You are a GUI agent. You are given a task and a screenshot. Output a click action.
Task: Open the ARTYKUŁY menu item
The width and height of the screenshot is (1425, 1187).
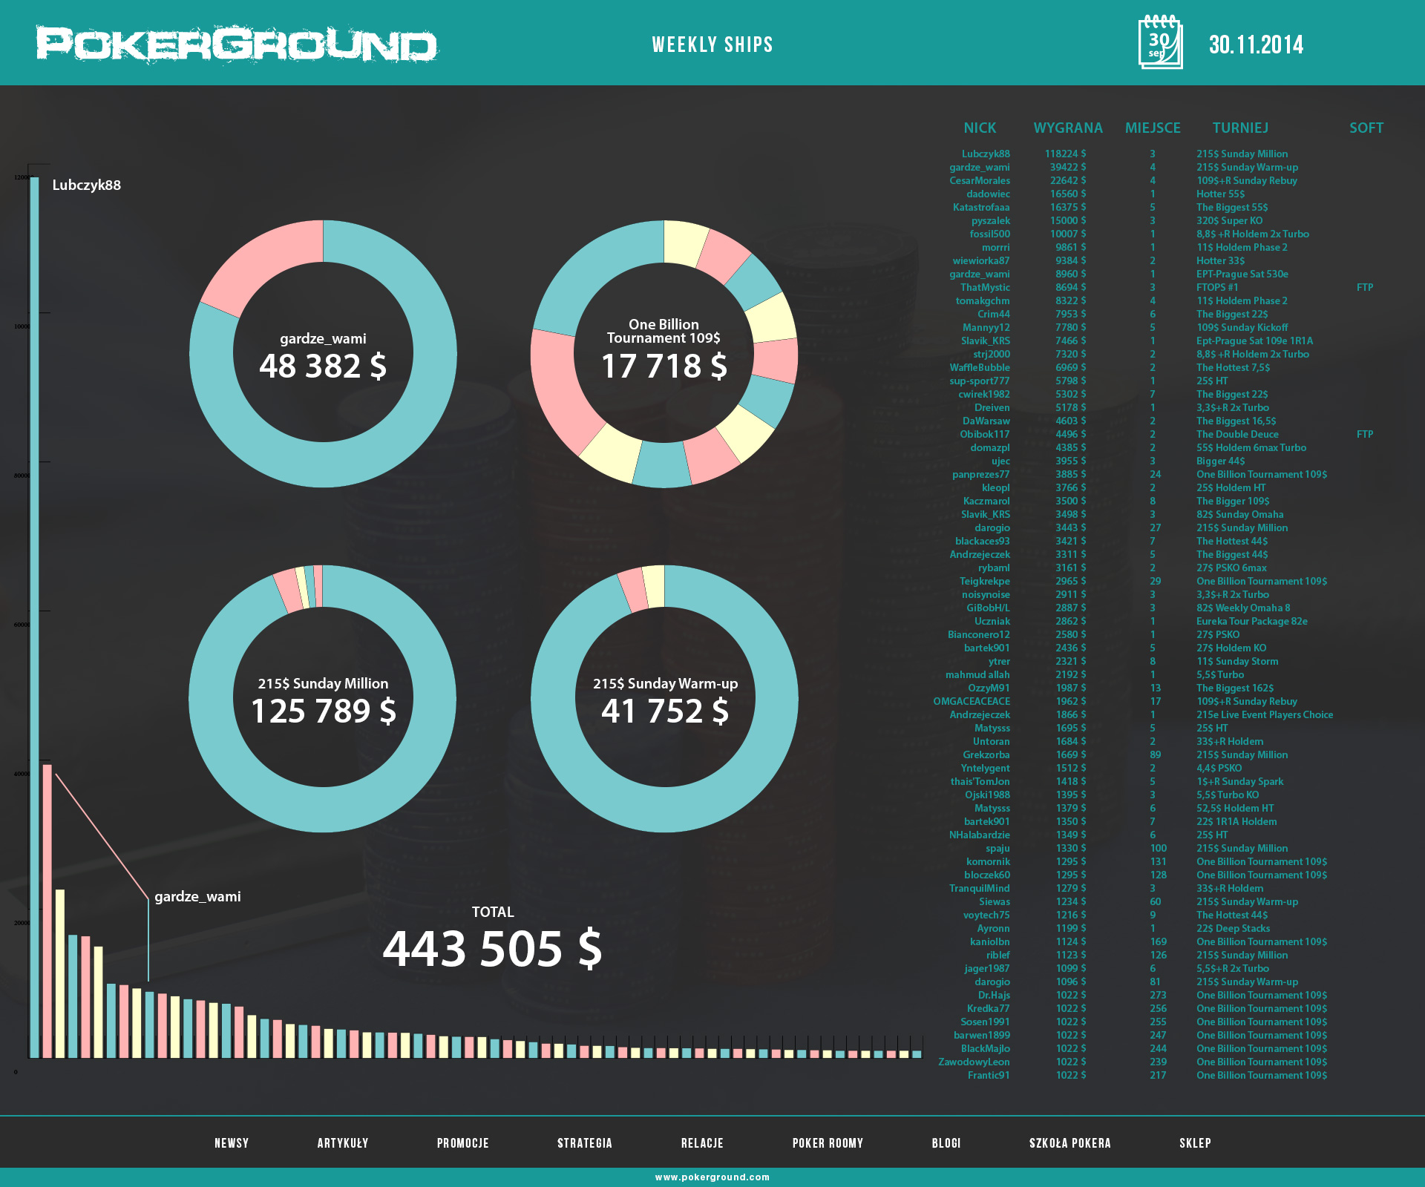(x=343, y=1143)
